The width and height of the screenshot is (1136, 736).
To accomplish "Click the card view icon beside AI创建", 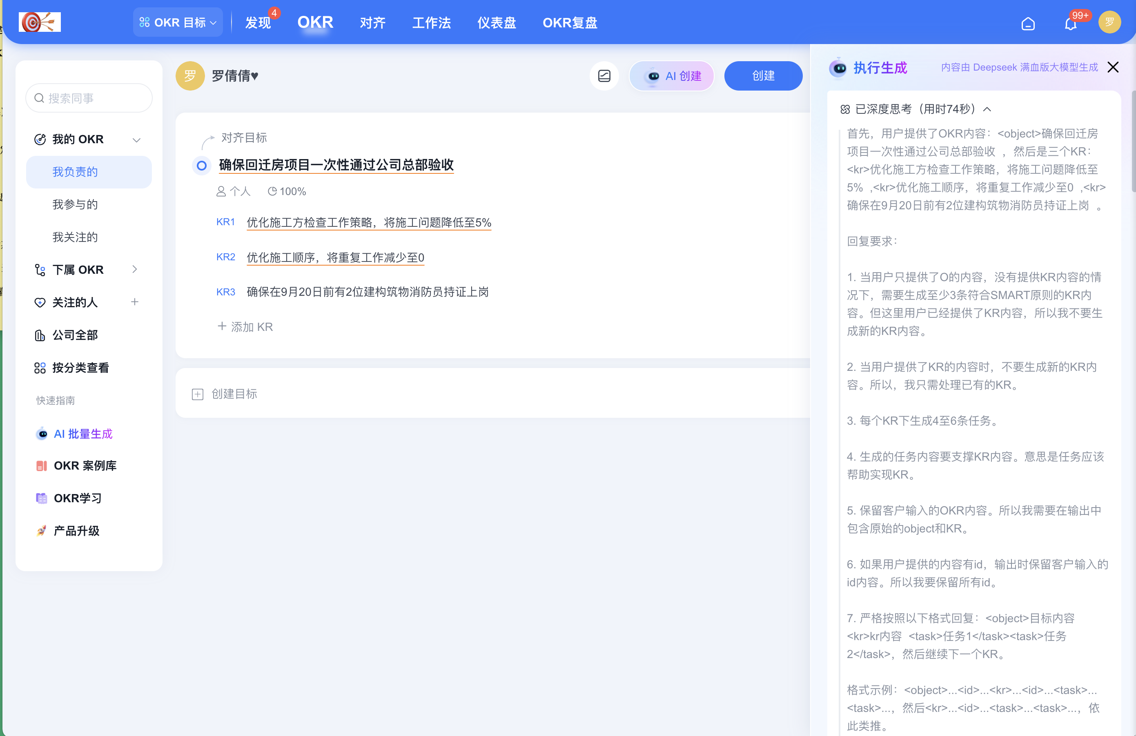I will point(604,75).
